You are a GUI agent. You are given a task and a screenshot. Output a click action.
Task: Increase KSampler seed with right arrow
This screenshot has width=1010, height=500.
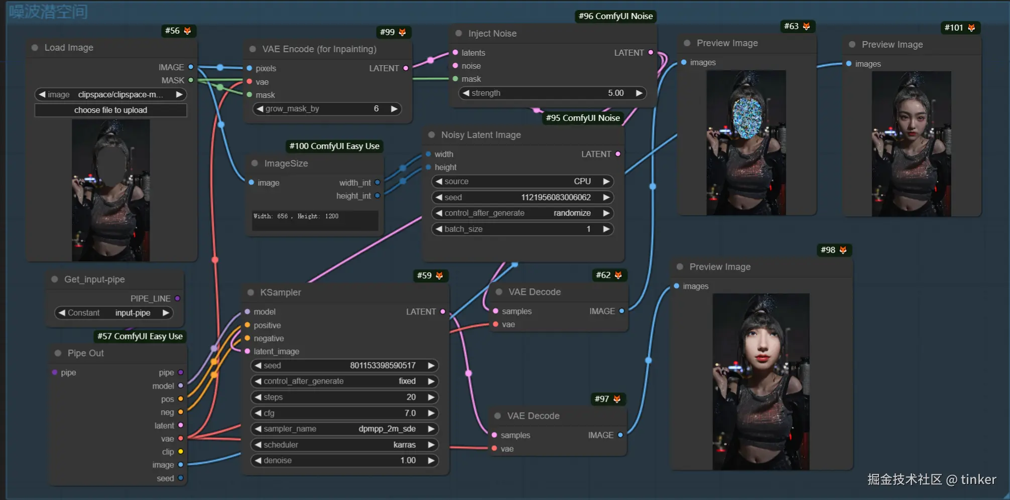click(431, 366)
